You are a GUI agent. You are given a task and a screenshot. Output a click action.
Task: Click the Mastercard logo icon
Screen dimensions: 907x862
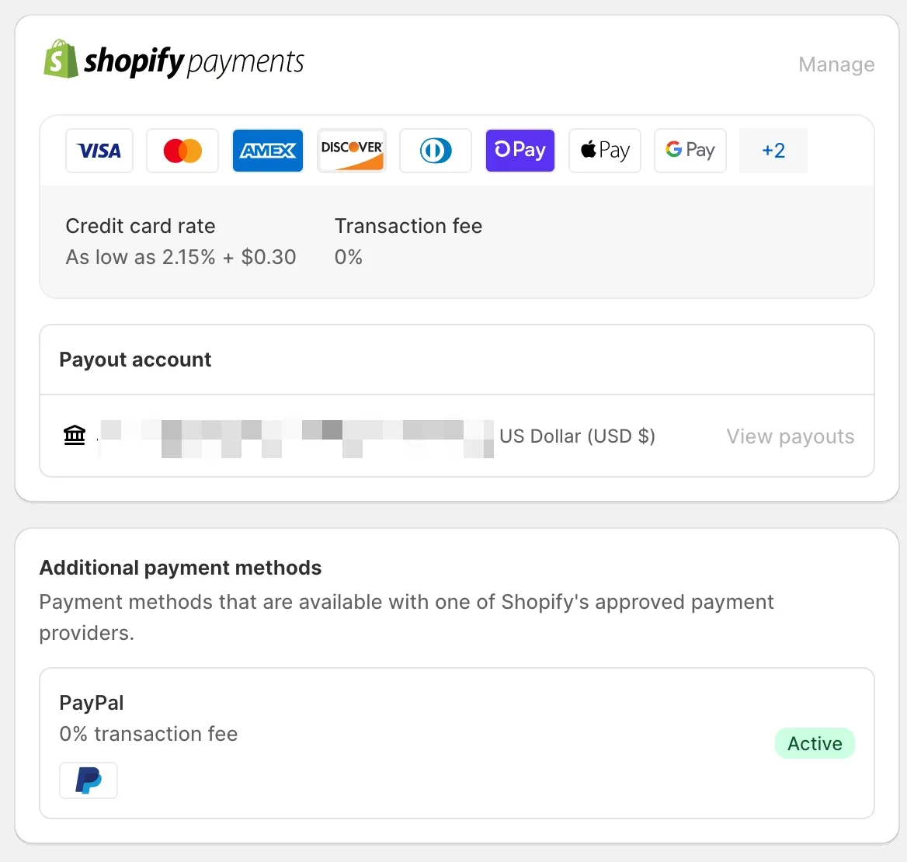[x=182, y=151]
